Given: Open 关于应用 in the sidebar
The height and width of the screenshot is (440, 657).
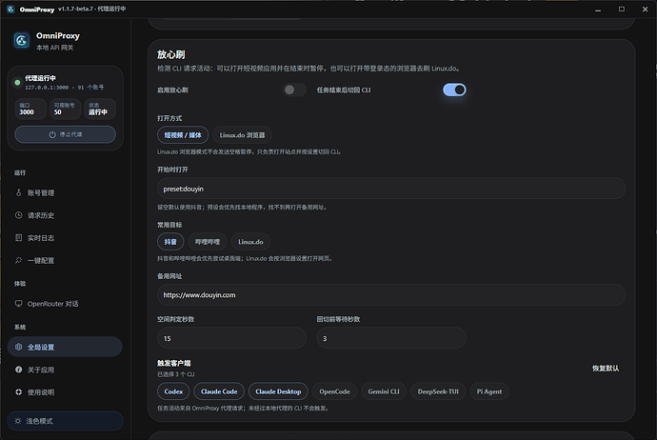Looking at the screenshot, I should coord(65,370).
